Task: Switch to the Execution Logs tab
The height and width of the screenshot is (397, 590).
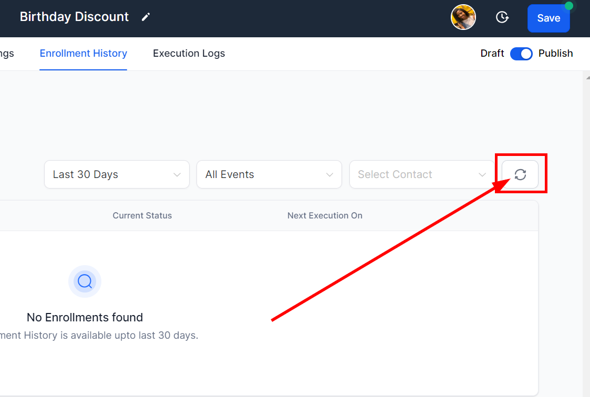Action: (x=189, y=54)
